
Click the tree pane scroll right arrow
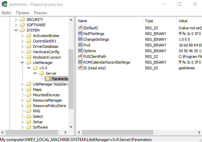65,132
